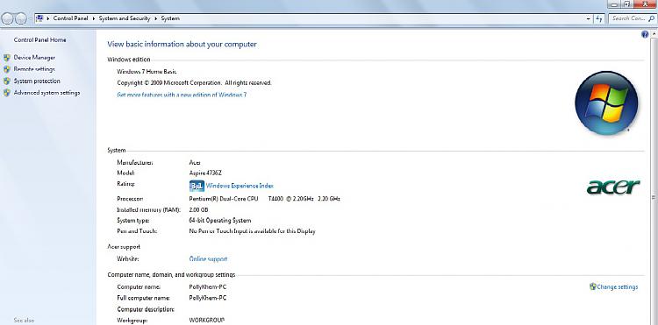This screenshot has height=325, width=658.
Task: Click the shield icon beside Change settings
Action: click(x=592, y=286)
